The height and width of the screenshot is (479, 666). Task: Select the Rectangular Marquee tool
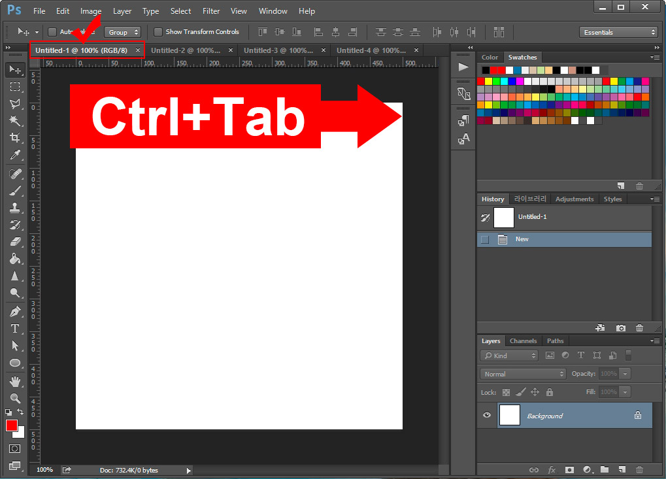click(x=15, y=87)
